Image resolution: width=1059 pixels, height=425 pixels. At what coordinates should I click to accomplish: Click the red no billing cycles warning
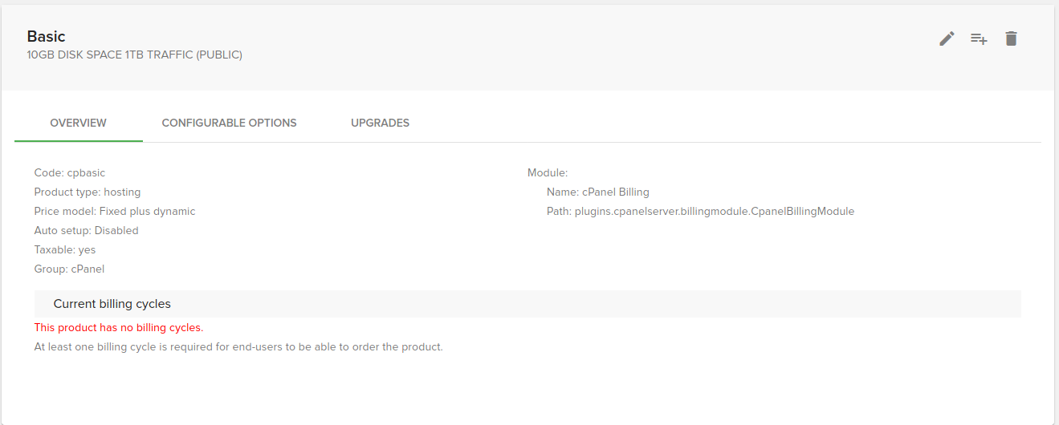pyautogui.click(x=118, y=327)
